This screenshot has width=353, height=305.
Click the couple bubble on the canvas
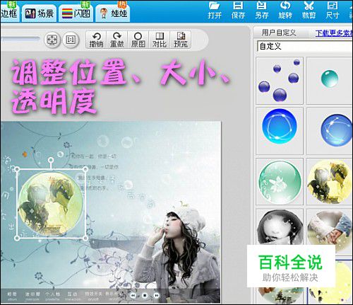click(51, 204)
